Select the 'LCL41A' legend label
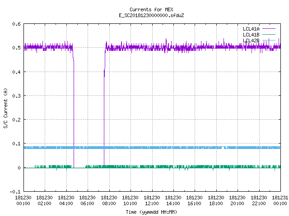This screenshot has width=289, height=216. point(251,29)
